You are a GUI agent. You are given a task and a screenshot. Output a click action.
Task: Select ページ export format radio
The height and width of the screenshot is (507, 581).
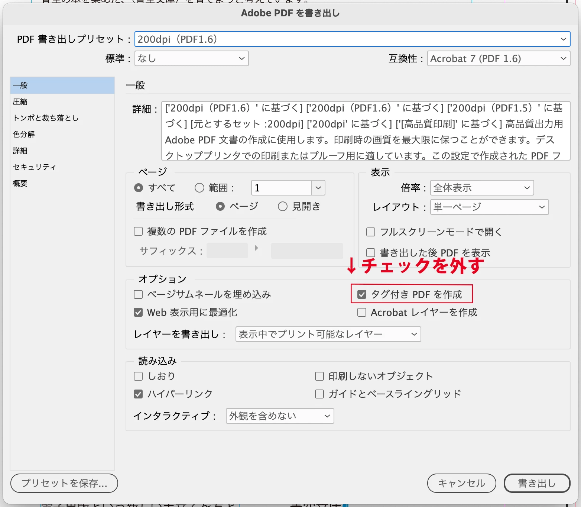pos(220,206)
